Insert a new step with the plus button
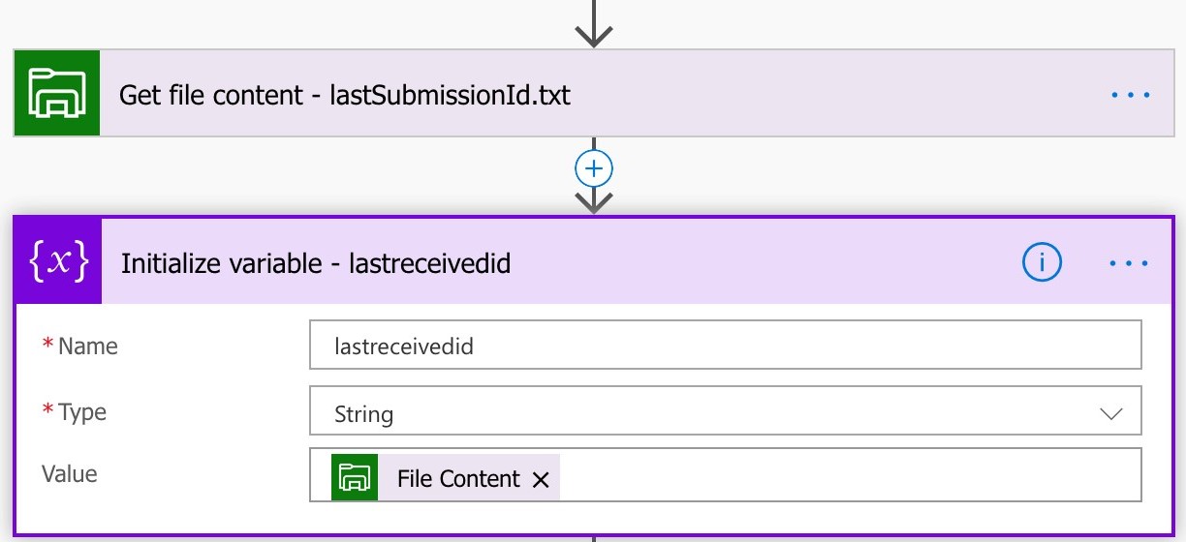The height and width of the screenshot is (542, 1186). click(x=594, y=169)
